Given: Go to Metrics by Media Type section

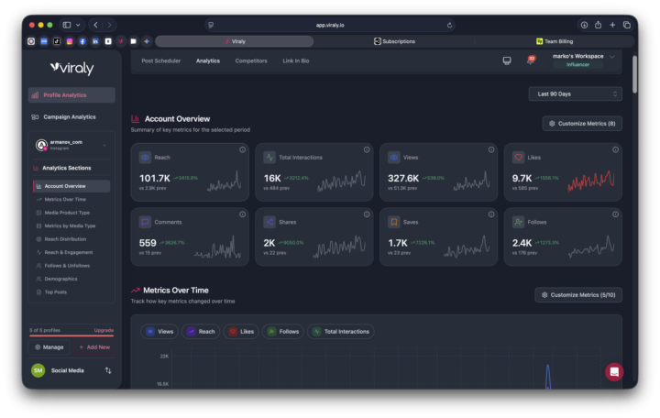Looking at the screenshot, I should point(71,226).
